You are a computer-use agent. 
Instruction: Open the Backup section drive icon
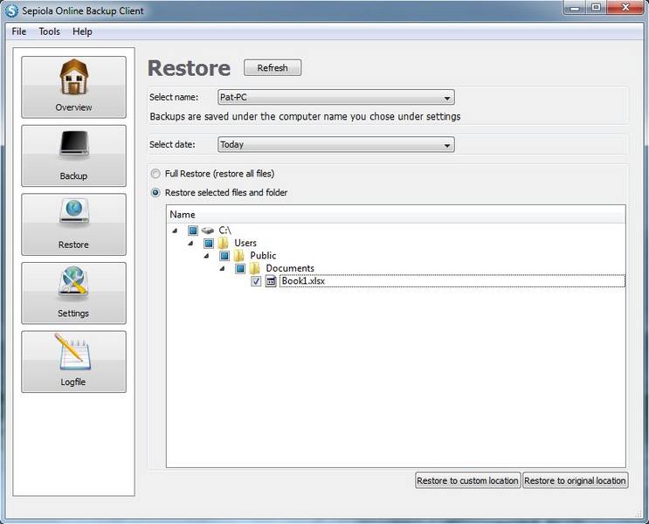73,143
